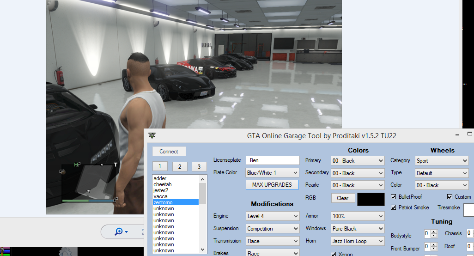Select adder in the vehicle list
474x256 pixels.
click(176, 178)
